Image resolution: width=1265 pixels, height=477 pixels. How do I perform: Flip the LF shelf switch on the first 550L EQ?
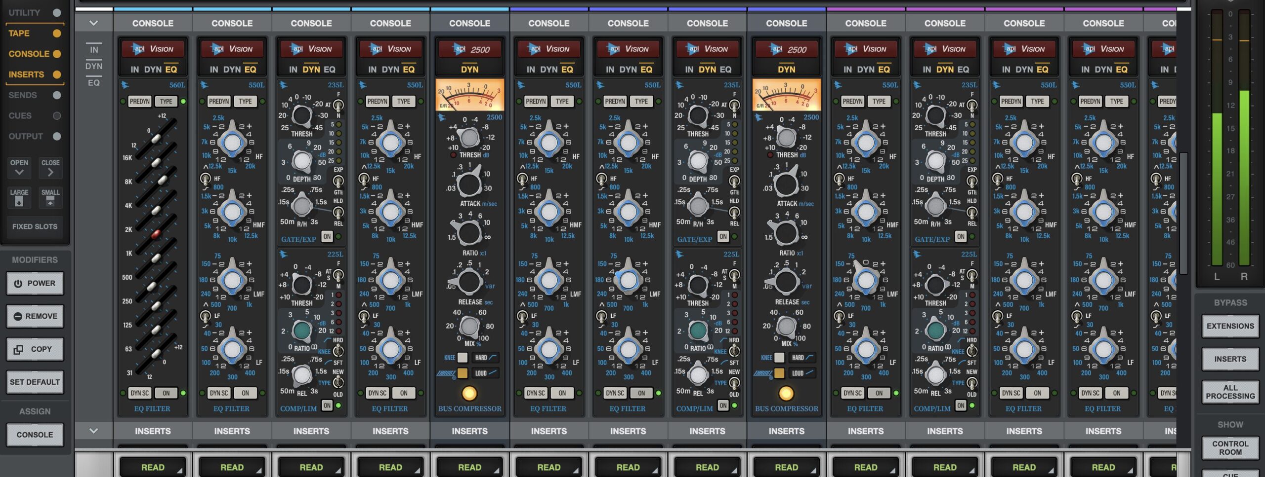205,316
